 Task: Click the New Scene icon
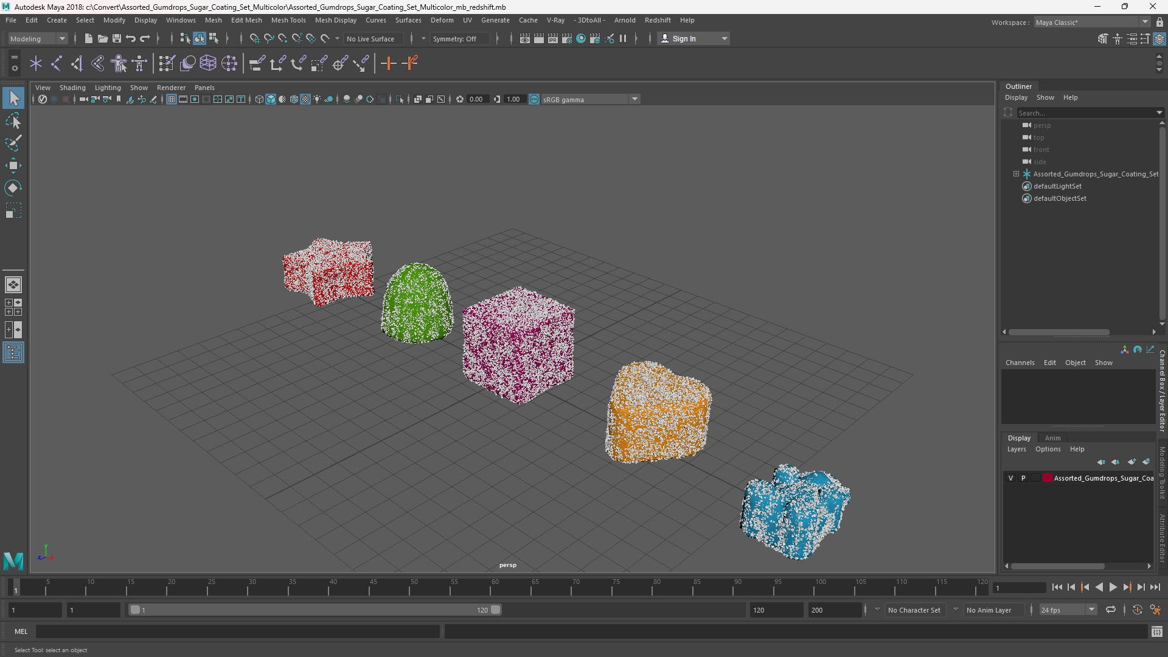88,38
